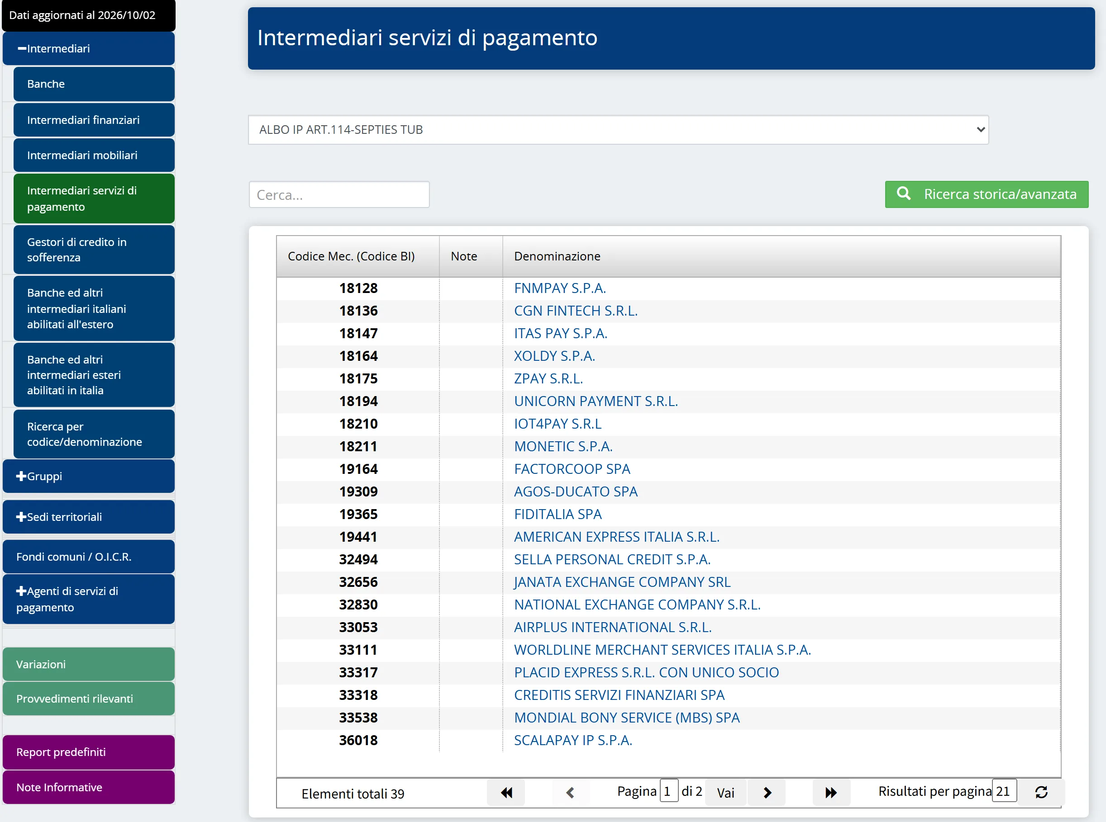Image resolution: width=1106 pixels, height=822 pixels.
Task: Go to the previous results page
Action: click(570, 793)
